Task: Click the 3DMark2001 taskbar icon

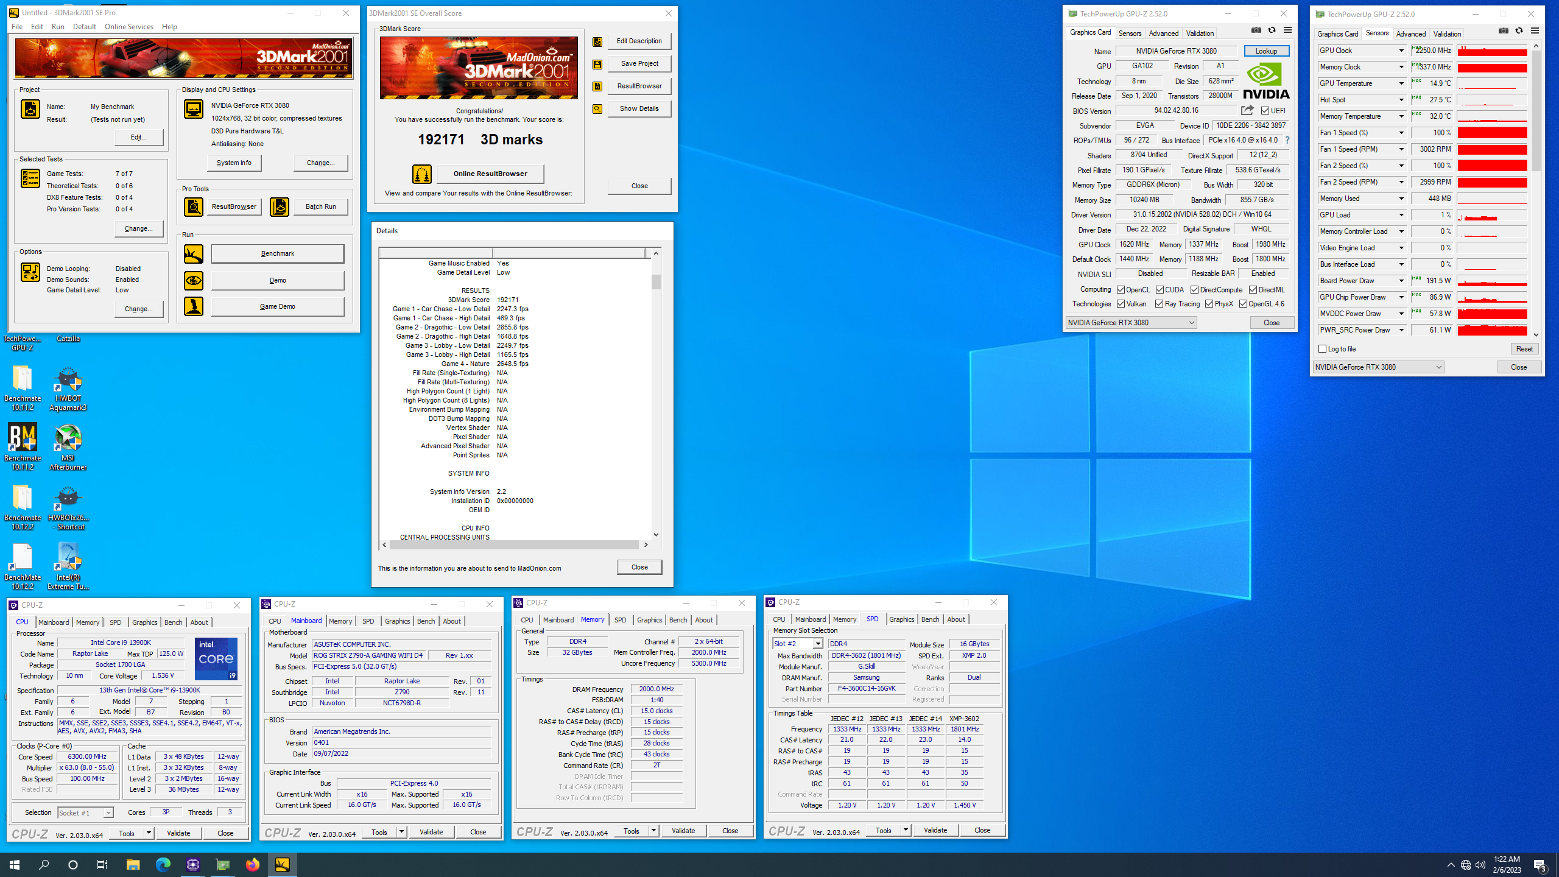Action: pyautogui.click(x=282, y=864)
